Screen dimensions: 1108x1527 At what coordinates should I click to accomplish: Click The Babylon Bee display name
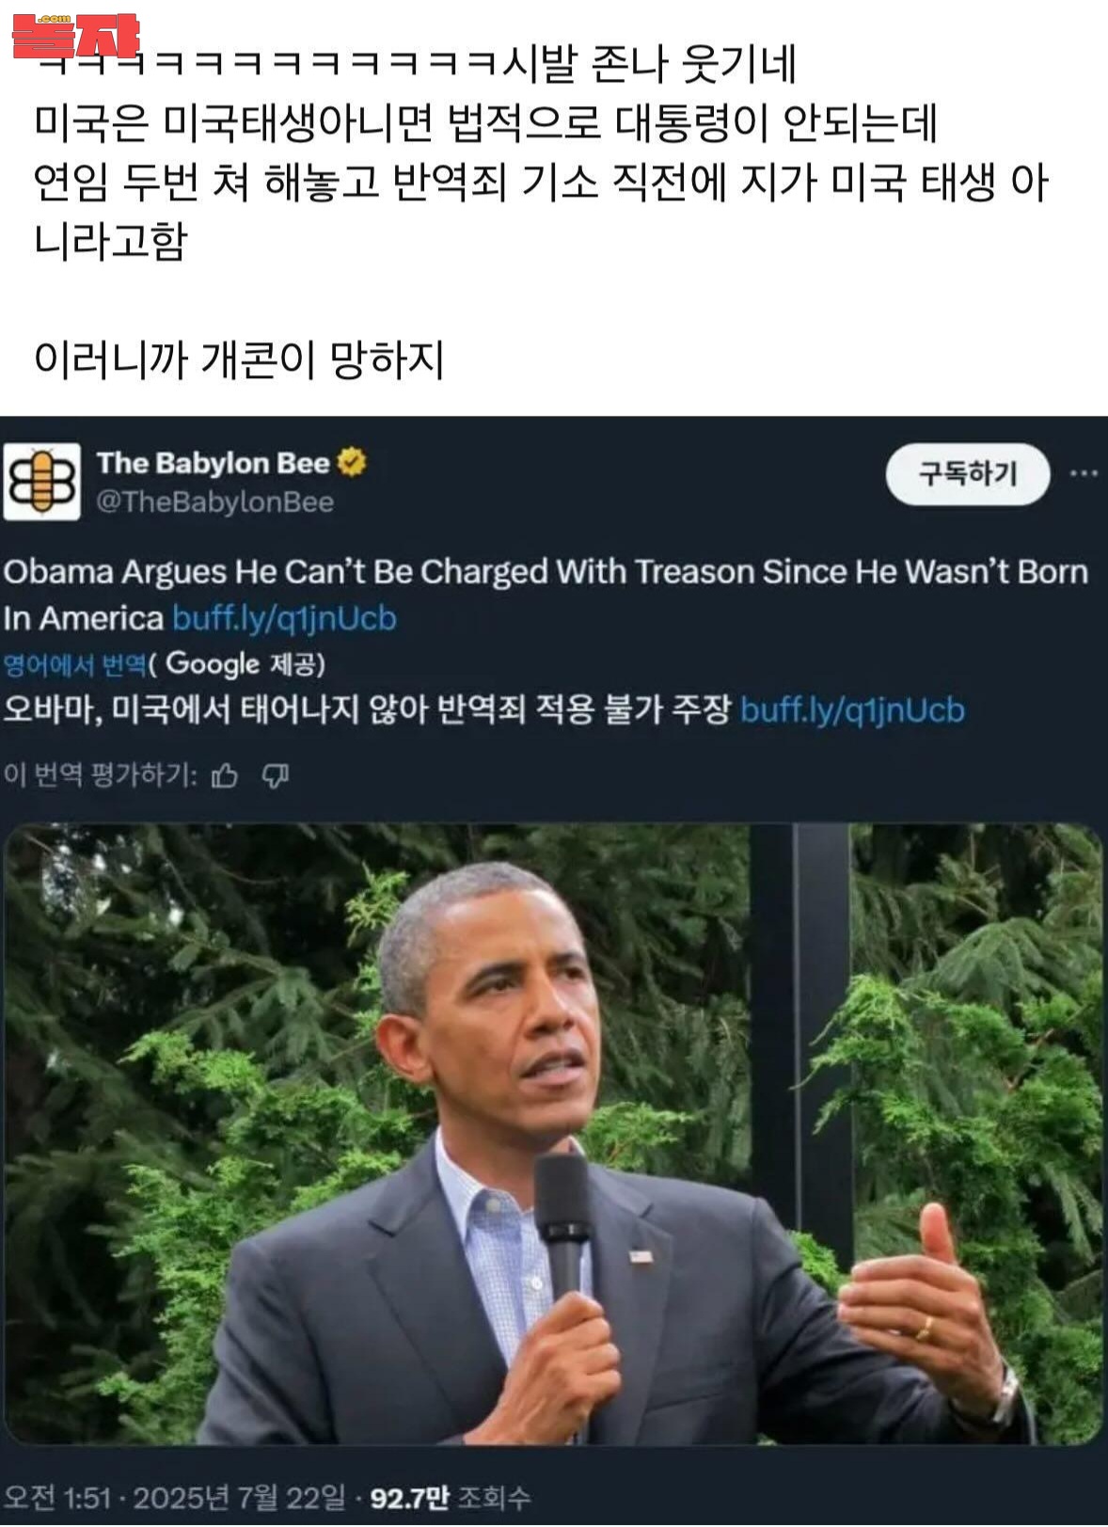[214, 463]
